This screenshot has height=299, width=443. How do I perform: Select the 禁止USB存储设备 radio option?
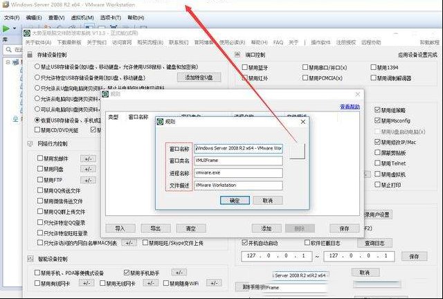(37, 66)
